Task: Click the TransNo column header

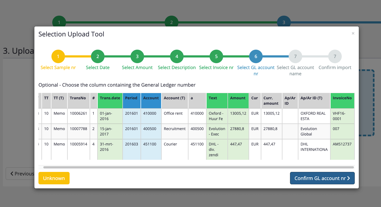Action: coord(78,98)
